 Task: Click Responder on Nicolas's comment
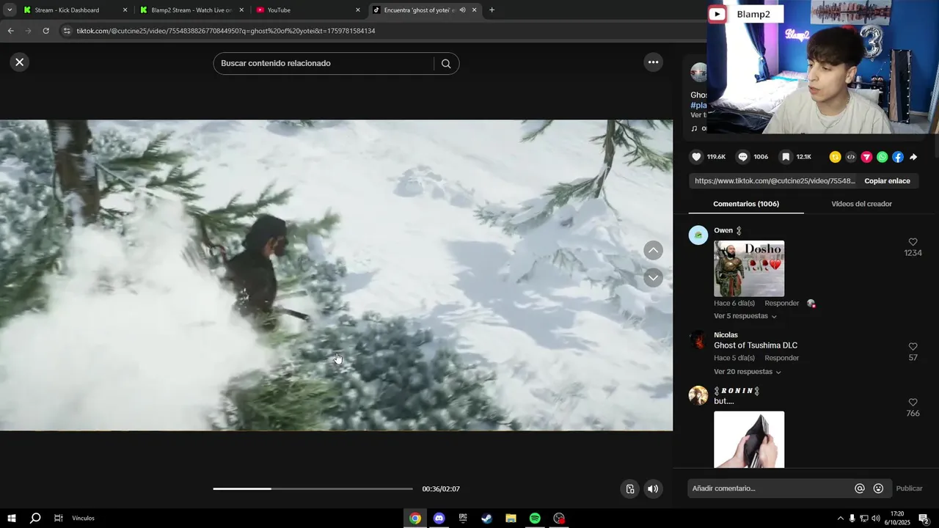pos(781,358)
